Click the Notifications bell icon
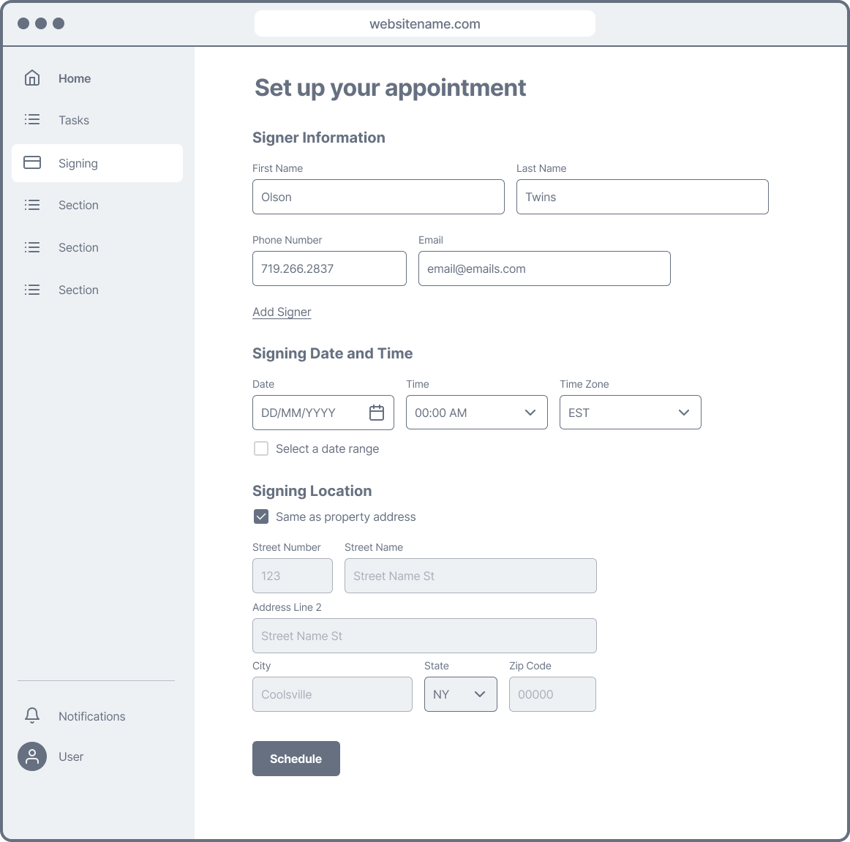850x842 pixels. pos(32,715)
